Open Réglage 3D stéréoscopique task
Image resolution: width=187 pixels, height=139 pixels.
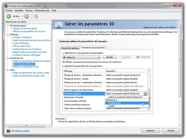point(25,28)
